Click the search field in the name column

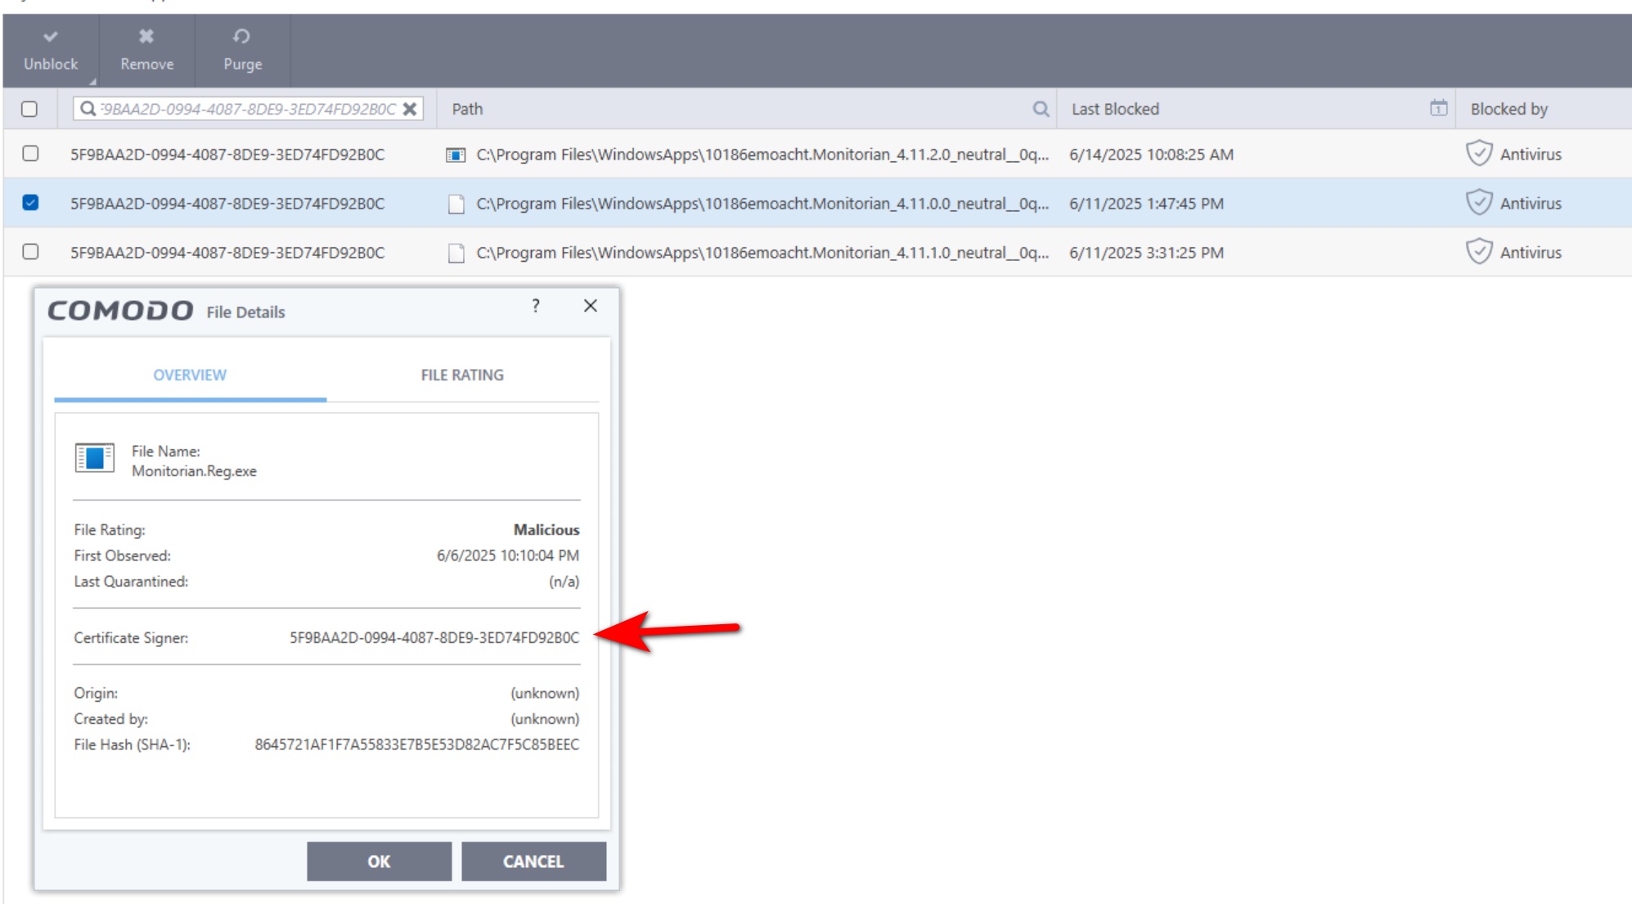(x=248, y=109)
